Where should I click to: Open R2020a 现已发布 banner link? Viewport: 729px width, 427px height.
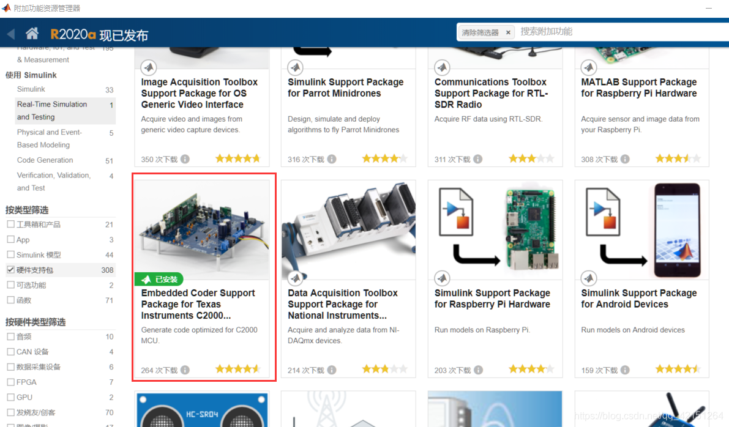coord(99,34)
